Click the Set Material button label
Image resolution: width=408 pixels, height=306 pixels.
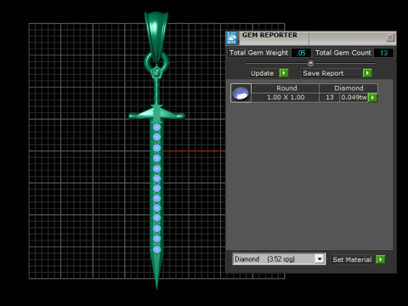pyautogui.click(x=352, y=259)
